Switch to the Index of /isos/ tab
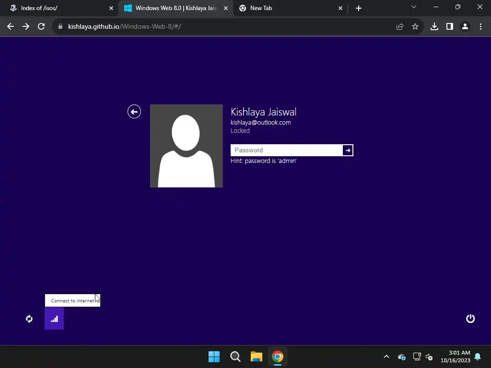The height and width of the screenshot is (368, 491). (x=59, y=8)
